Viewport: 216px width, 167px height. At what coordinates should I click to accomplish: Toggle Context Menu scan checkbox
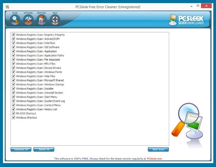tap(13, 105)
